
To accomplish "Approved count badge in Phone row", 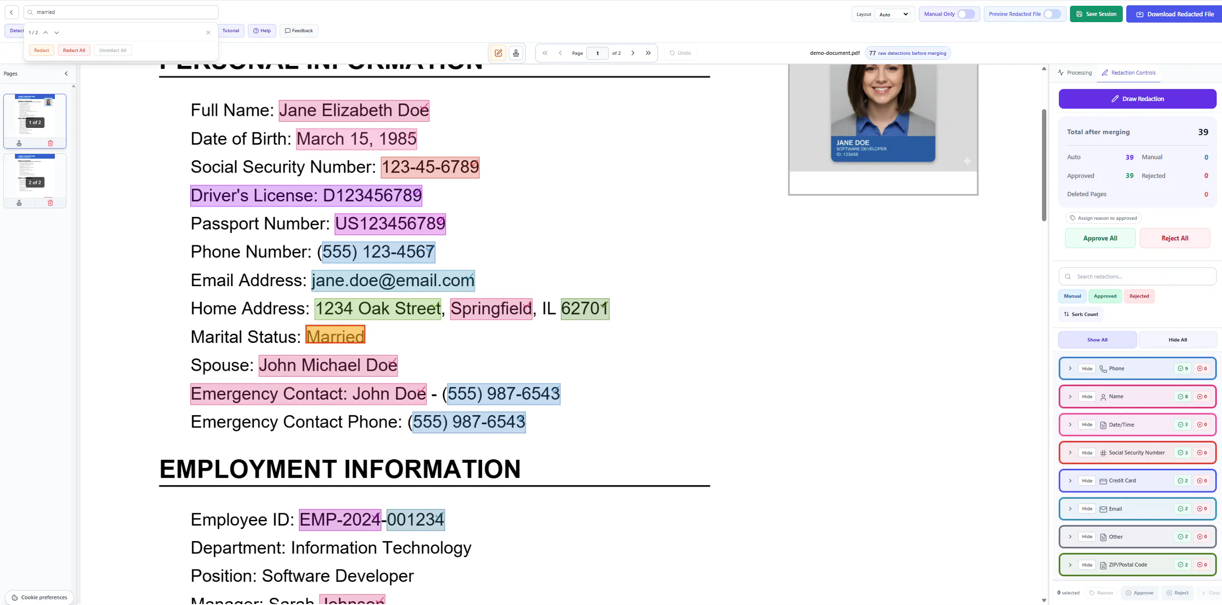I will pos(1183,368).
